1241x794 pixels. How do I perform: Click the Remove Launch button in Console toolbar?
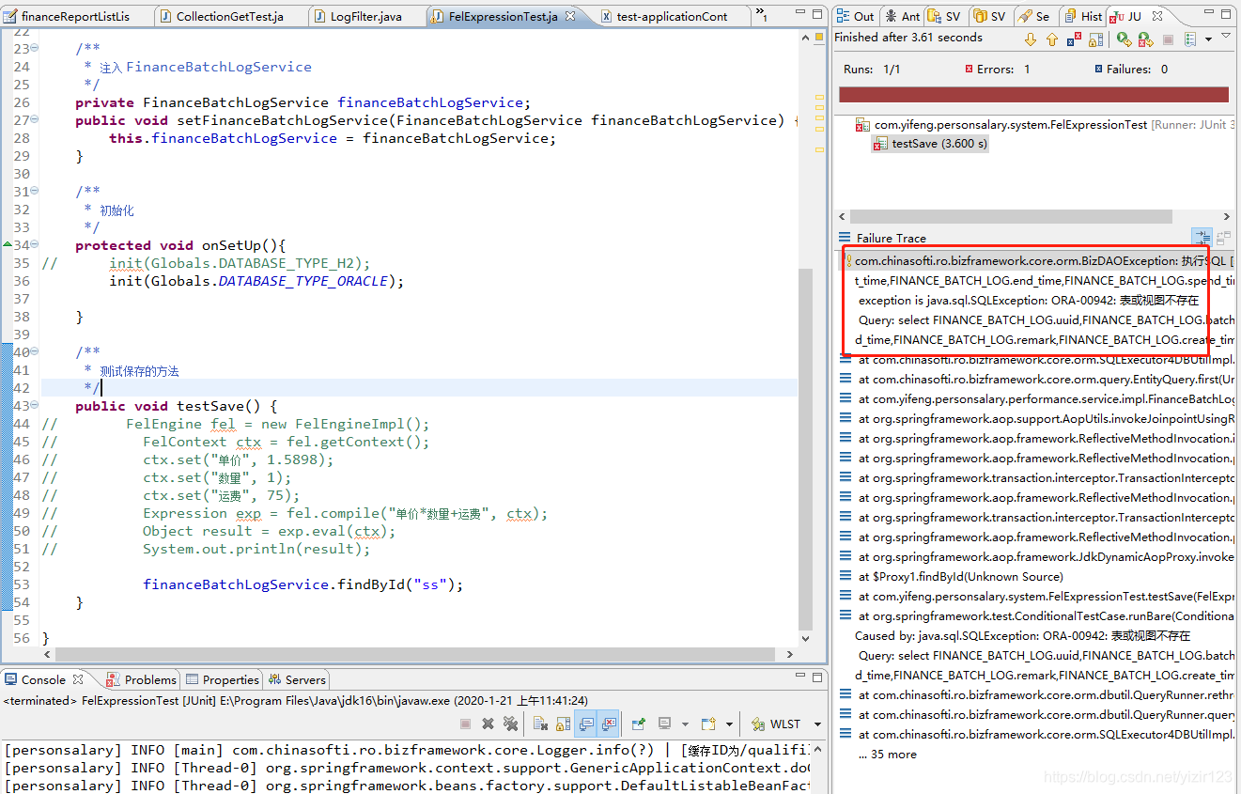[x=488, y=723]
